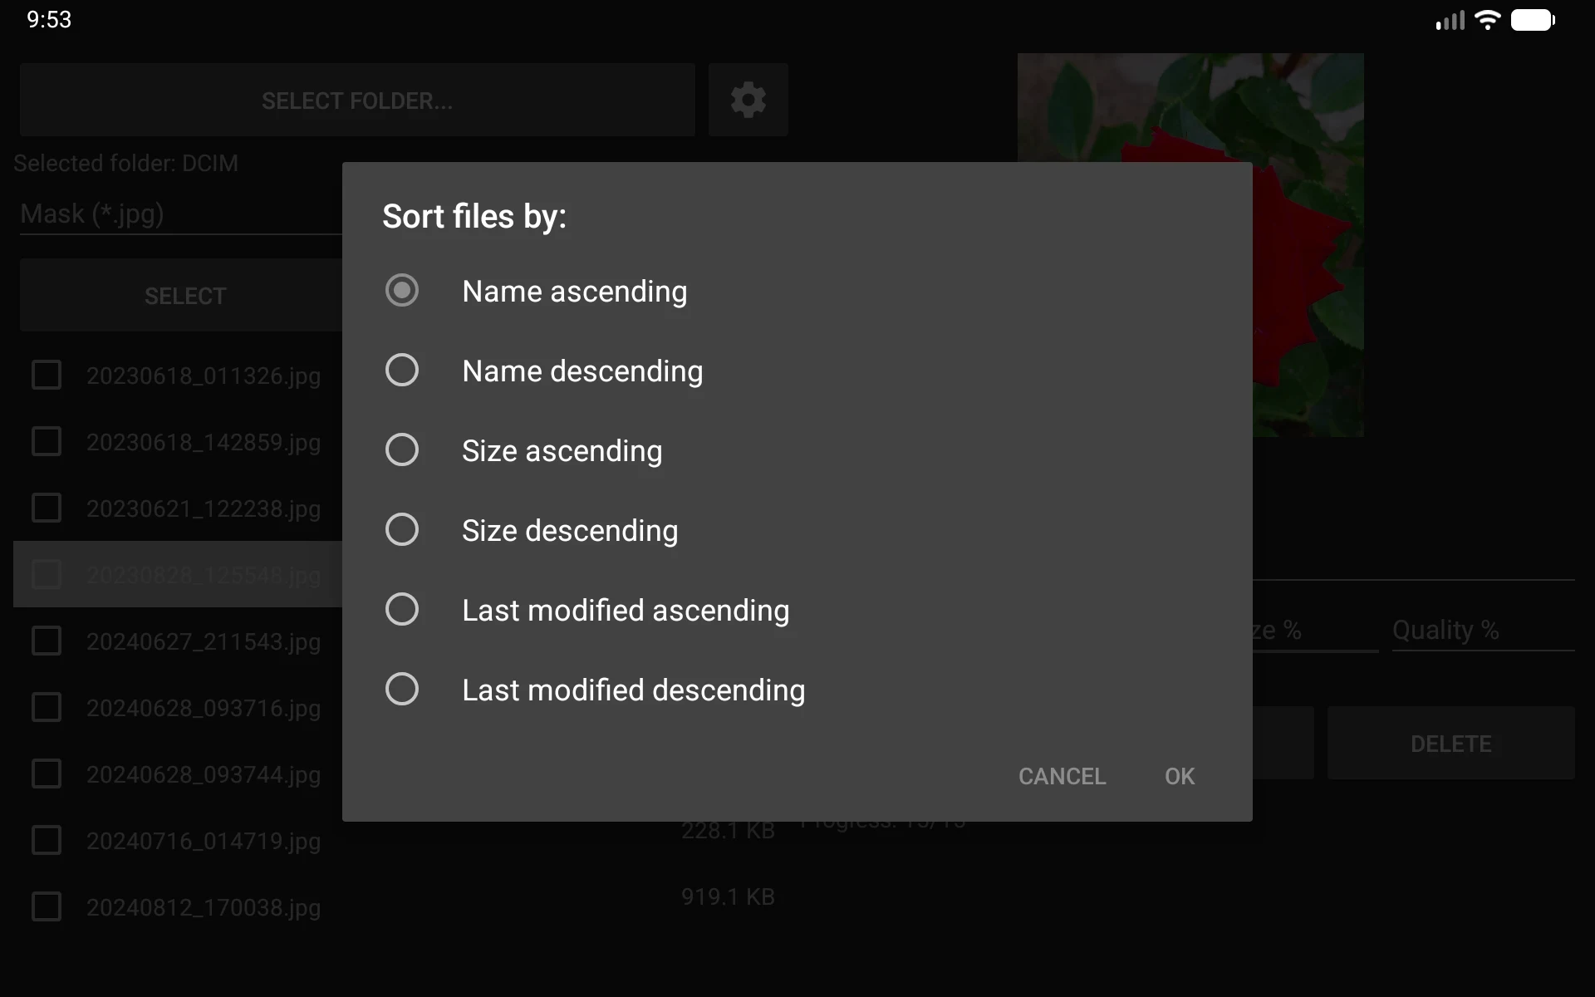Toggle the checkbox for 20240716_014719.jpg
This screenshot has height=997, width=1595.
[47, 840]
